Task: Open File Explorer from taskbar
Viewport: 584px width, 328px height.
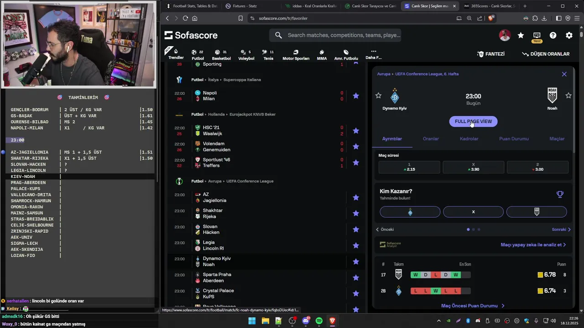Action: pos(265,321)
